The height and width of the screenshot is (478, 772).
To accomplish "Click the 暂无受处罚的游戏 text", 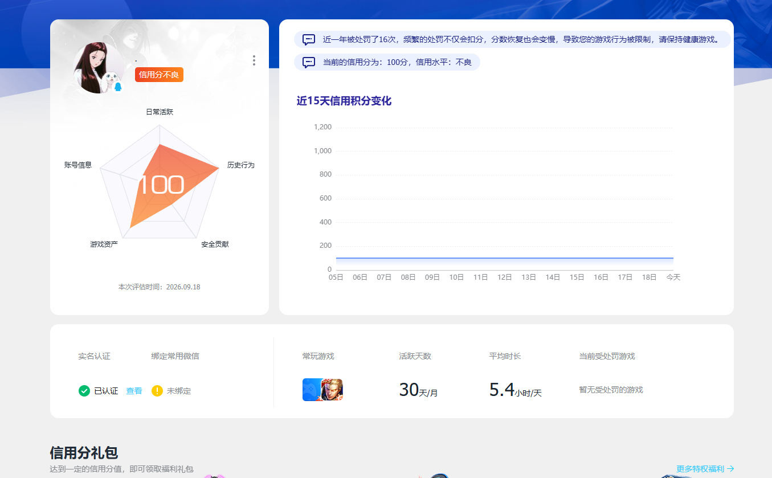I will coord(611,390).
